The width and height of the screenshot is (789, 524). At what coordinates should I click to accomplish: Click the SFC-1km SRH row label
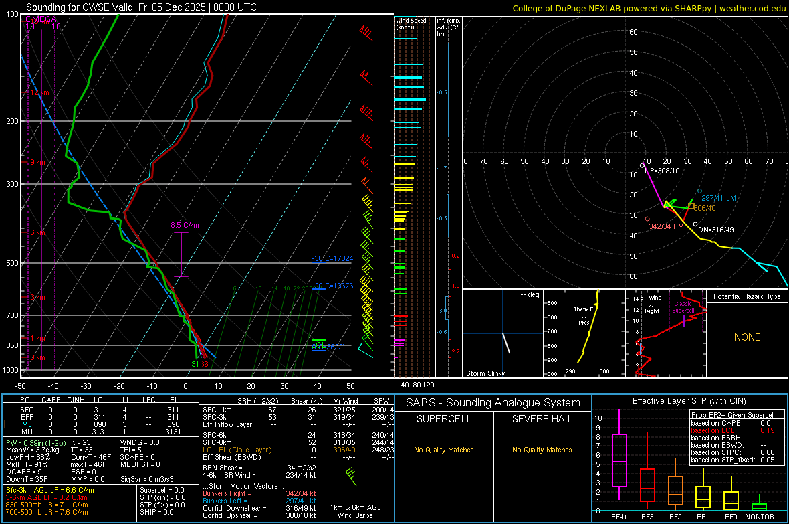pos(217,410)
